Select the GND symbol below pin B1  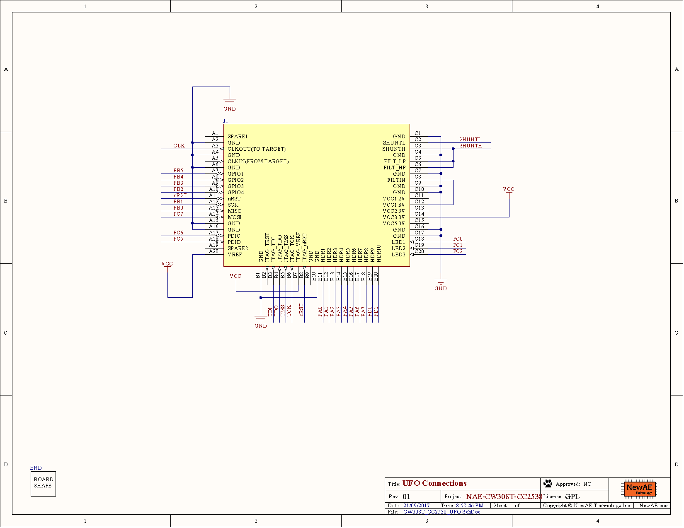coord(261,322)
